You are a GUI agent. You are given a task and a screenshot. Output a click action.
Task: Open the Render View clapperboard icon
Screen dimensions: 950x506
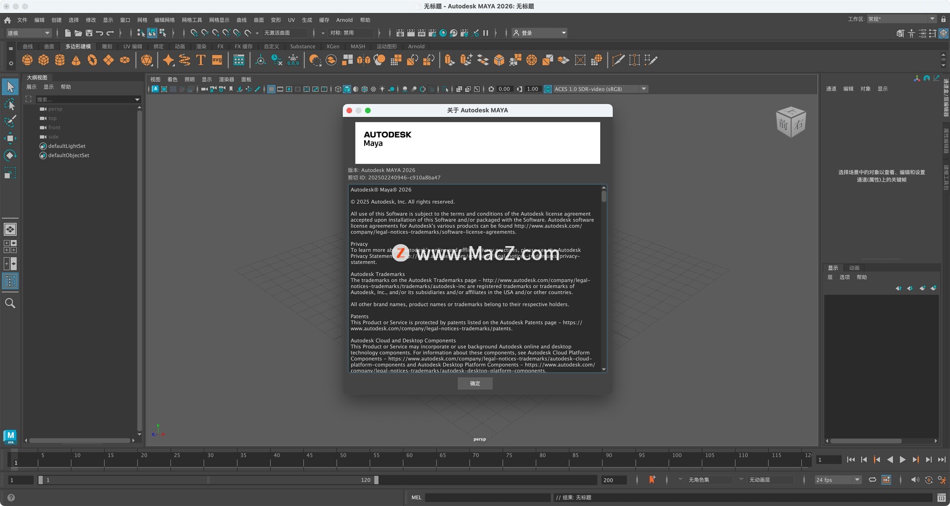[400, 33]
